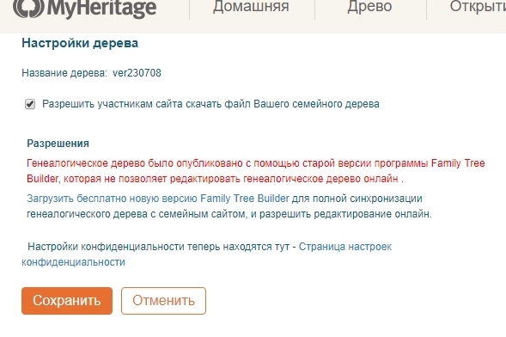Viewport: 506px width, 337px height.
Task: Click the orange Сохранить button
Action: [x=67, y=301]
